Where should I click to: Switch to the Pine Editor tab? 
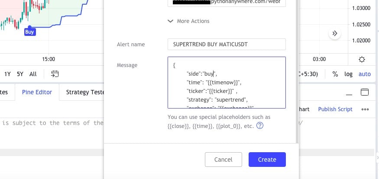(x=37, y=92)
